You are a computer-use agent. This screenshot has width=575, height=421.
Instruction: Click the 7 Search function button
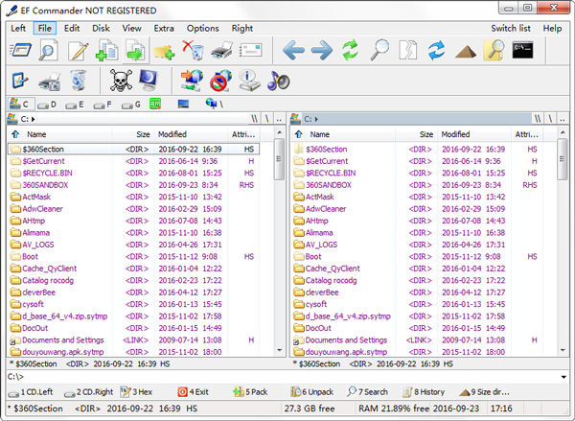(x=367, y=392)
